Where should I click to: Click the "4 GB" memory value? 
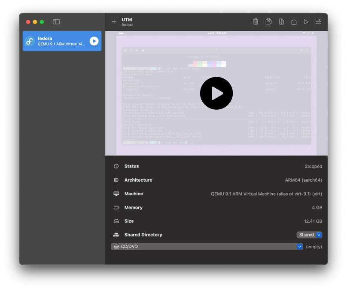[x=317, y=207]
